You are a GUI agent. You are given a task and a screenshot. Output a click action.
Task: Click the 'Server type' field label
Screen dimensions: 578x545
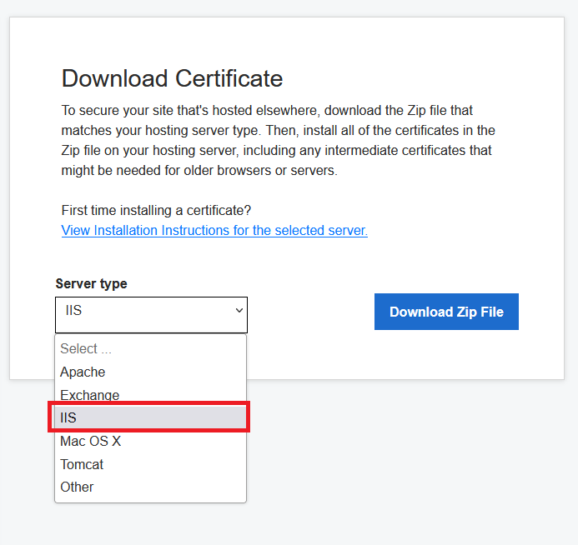tap(91, 283)
